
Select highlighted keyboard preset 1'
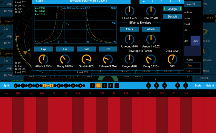click(98, 85)
